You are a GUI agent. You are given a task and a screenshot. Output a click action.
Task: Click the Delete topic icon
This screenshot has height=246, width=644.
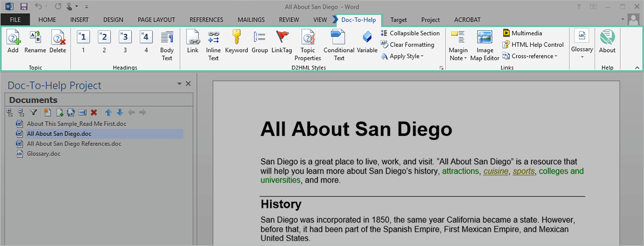[58, 38]
